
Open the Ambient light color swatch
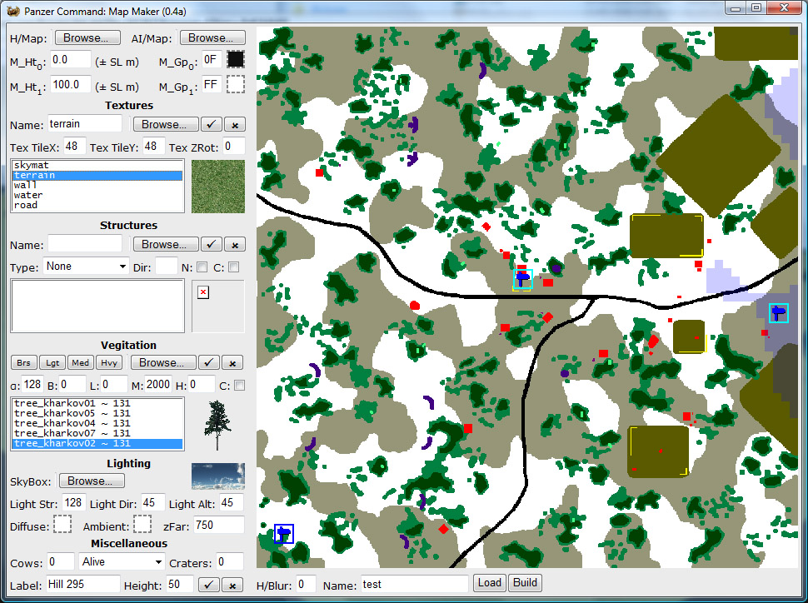click(142, 524)
